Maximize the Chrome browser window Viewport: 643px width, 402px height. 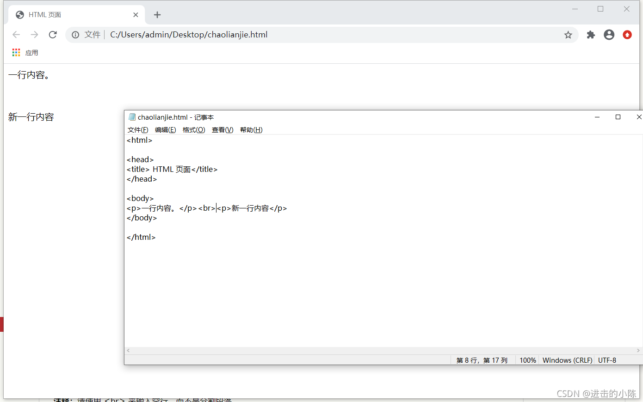click(600, 9)
